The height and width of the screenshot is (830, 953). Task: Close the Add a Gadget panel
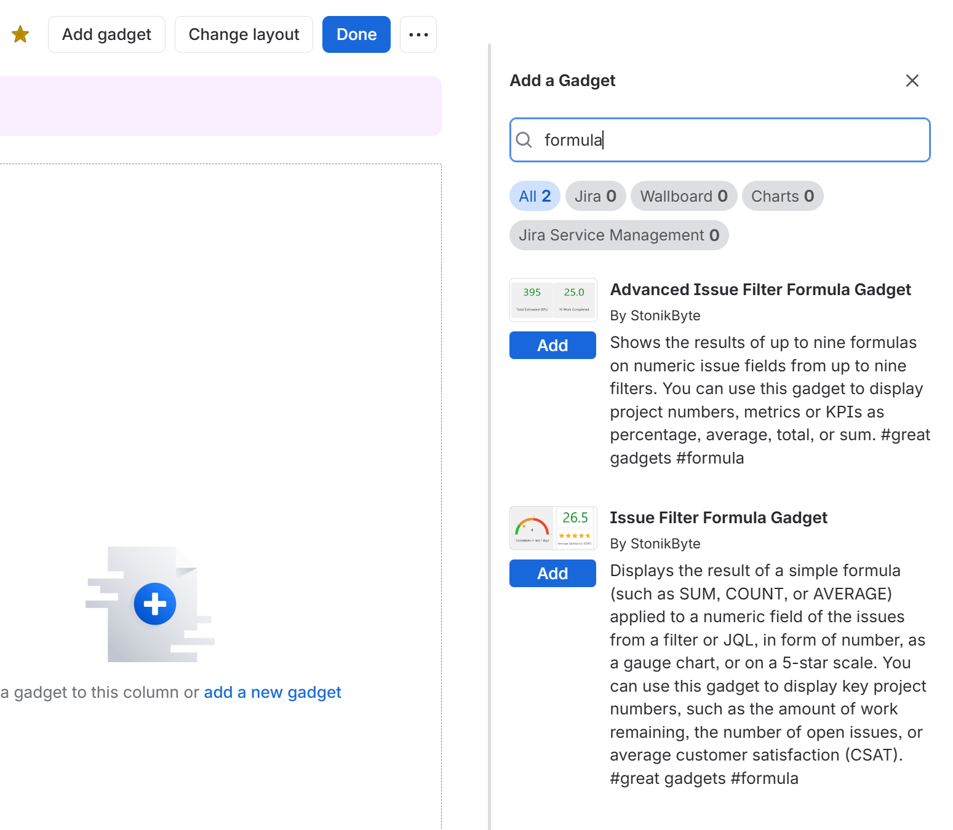pos(912,81)
